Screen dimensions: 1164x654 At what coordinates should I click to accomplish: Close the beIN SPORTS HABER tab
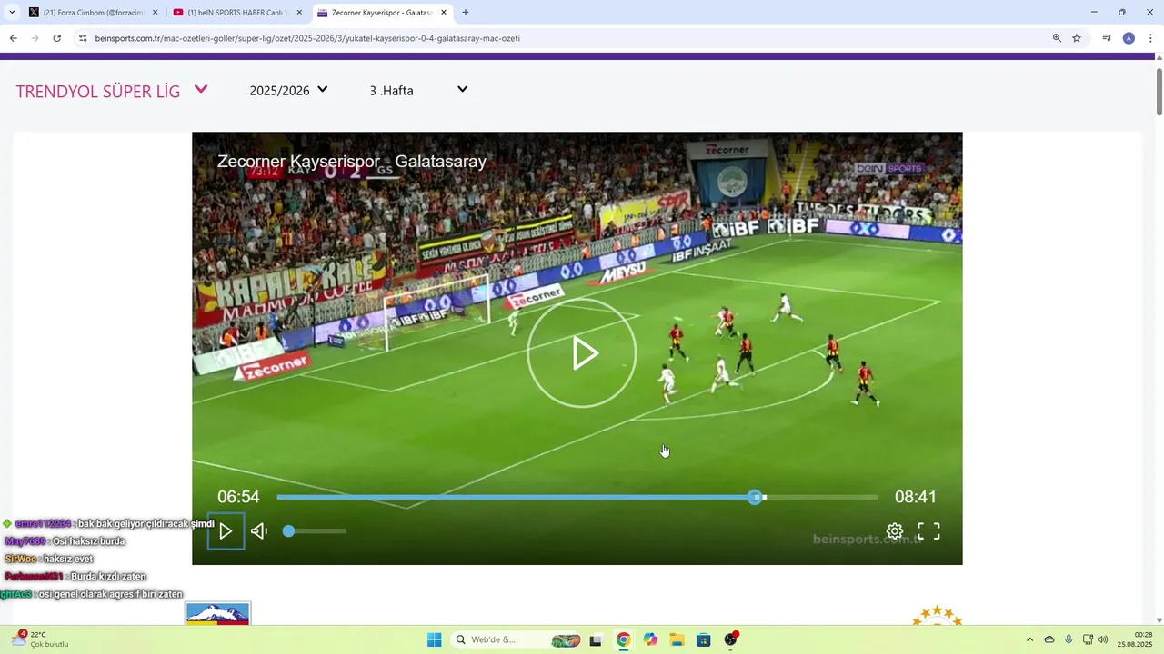click(299, 13)
